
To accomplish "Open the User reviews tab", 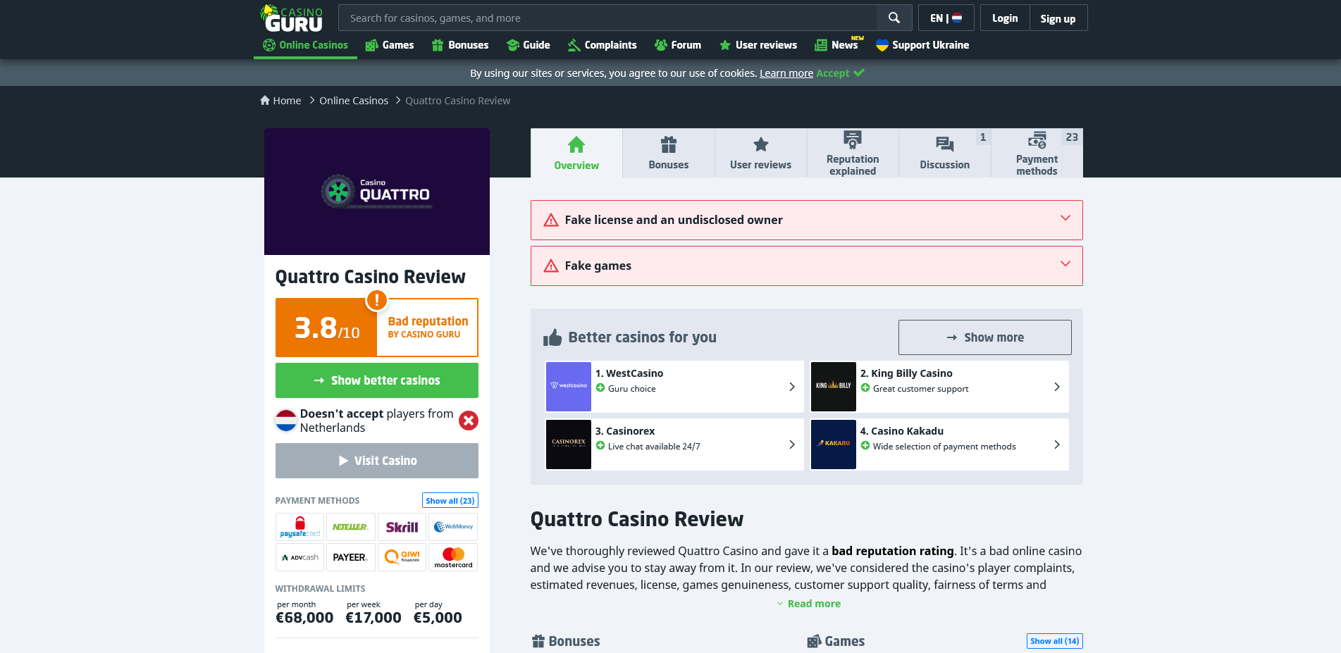I will pos(761,153).
